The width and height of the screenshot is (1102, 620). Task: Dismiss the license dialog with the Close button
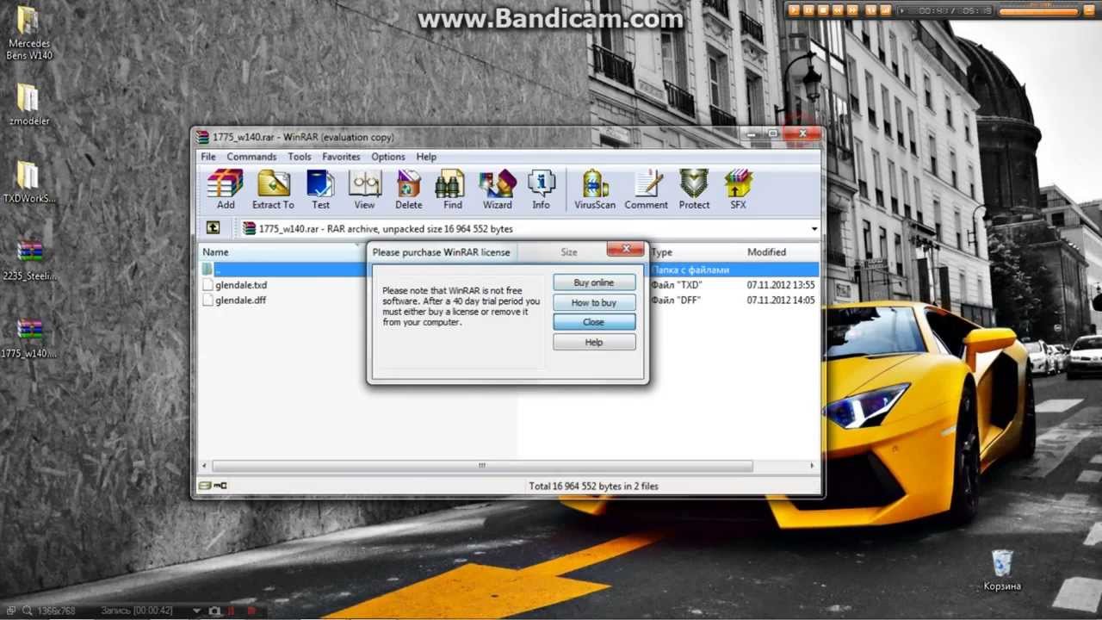(x=594, y=322)
